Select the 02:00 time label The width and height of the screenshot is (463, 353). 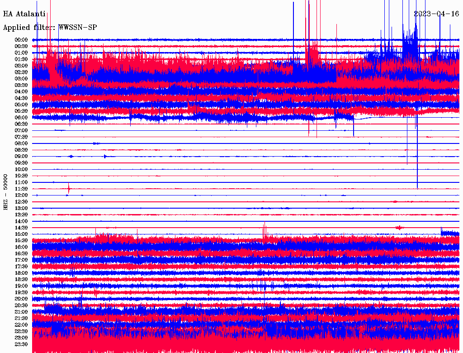click(x=21, y=66)
